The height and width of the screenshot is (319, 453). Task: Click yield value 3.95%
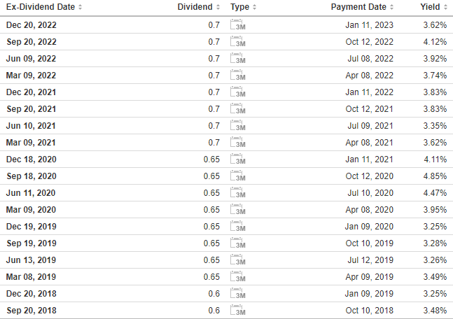click(x=435, y=210)
